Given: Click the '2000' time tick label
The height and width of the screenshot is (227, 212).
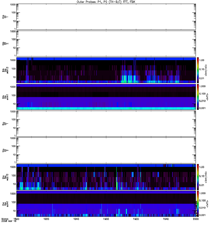Looking at the screenshot, I should point(196,219).
